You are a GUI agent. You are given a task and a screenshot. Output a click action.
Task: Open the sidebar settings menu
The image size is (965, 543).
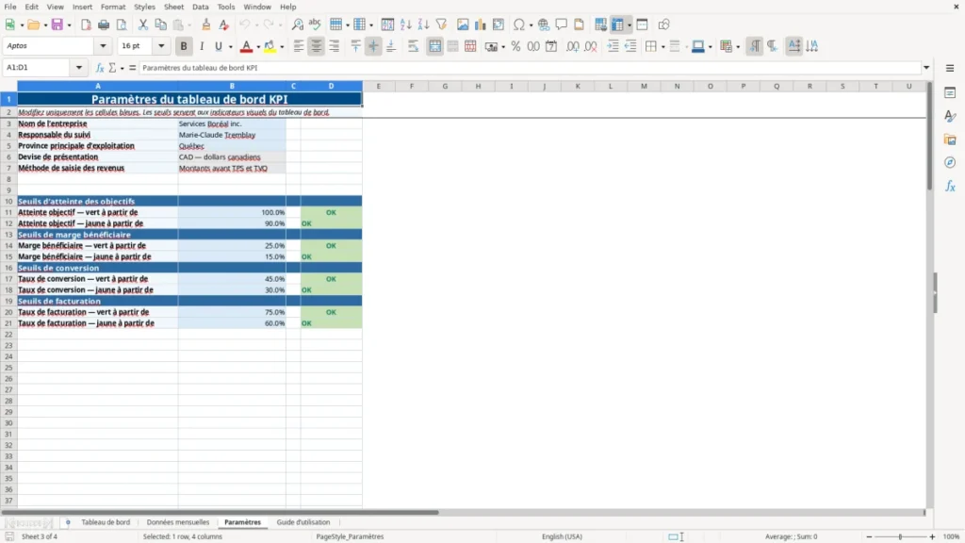click(950, 68)
